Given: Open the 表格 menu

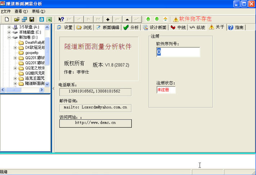Looking at the screenshot, I should pos(38,11).
